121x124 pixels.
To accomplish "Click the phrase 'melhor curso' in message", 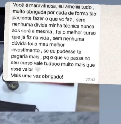I will point(81,32).
